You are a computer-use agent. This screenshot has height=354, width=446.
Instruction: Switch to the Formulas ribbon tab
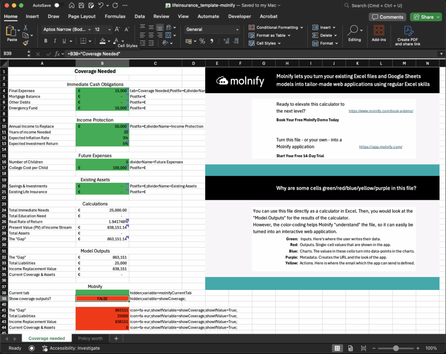tap(115, 16)
